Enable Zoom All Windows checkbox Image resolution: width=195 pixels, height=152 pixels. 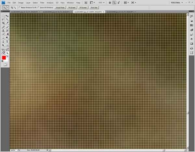(x=39, y=7)
